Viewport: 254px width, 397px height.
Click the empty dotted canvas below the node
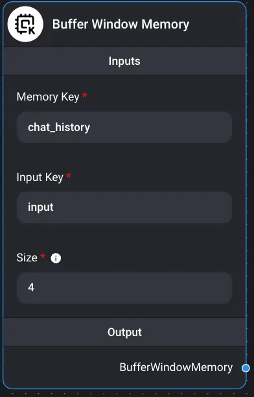[126, 393]
